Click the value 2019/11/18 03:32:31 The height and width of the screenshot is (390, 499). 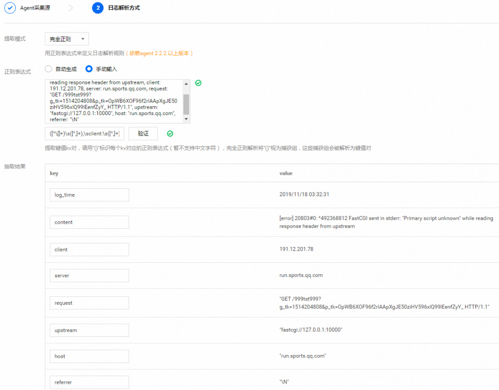[x=304, y=194]
